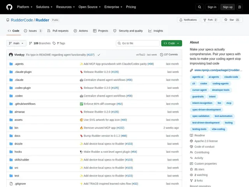Open the GitHub home logo
The width and height of the screenshot is (249, 187).
(x=9, y=7)
